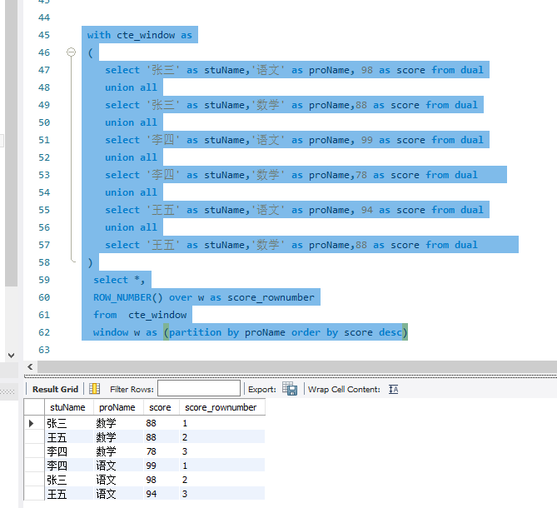557x508 pixels.
Task: Focus the Filter Rows input field
Action: pos(199,388)
